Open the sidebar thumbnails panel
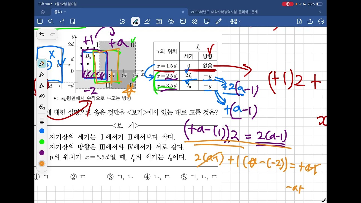The image size is (361, 203). click(x=40, y=21)
